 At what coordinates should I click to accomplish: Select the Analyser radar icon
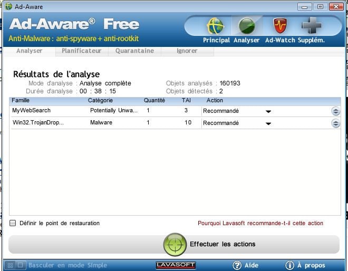coord(247,26)
